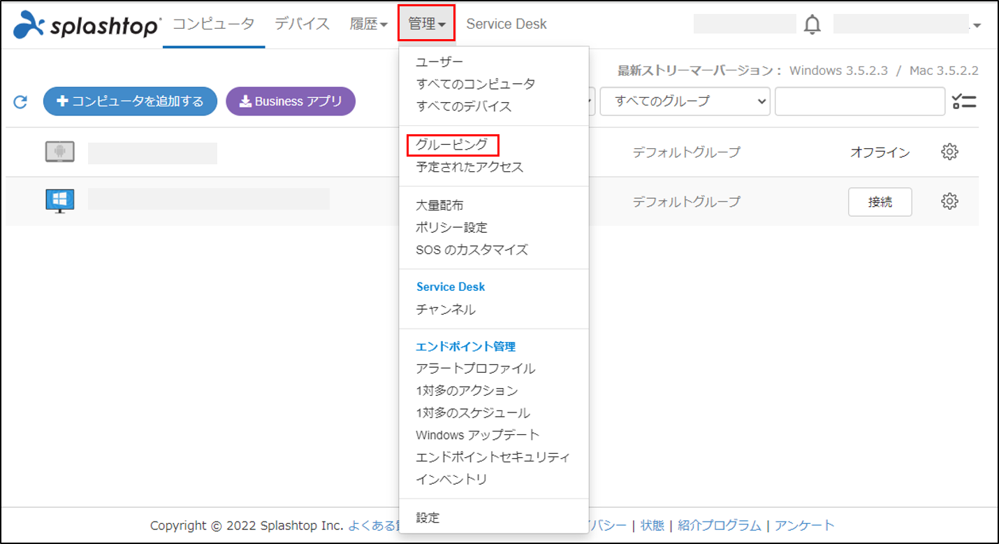Select すべてのコンピュータ menu entry
999x544 pixels.
click(x=476, y=84)
